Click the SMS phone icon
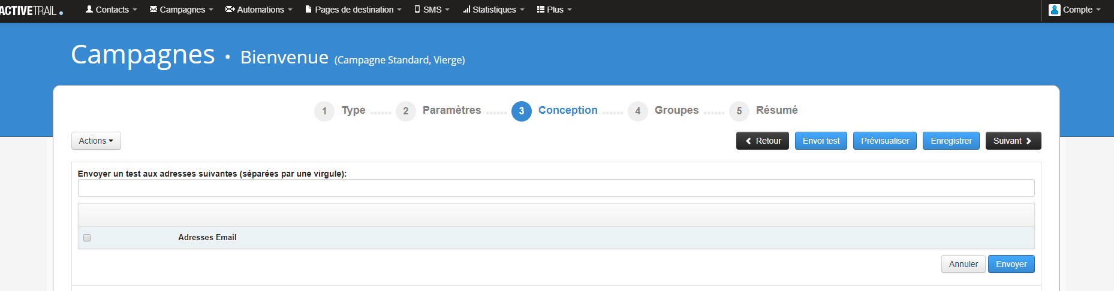This screenshot has height=291, width=1114. click(x=417, y=10)
